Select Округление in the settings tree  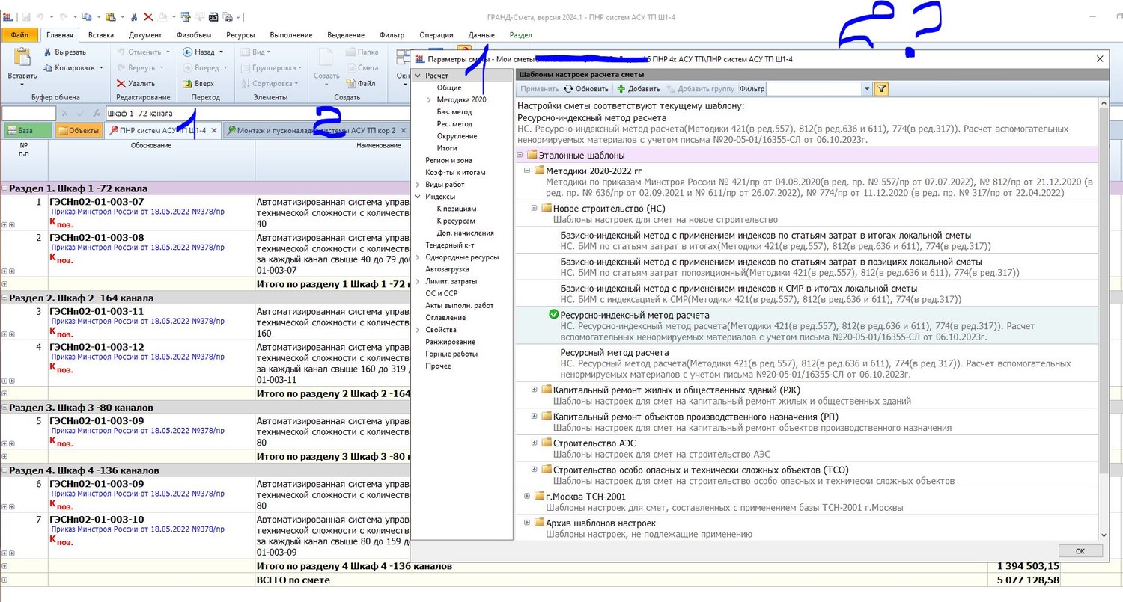457,136
